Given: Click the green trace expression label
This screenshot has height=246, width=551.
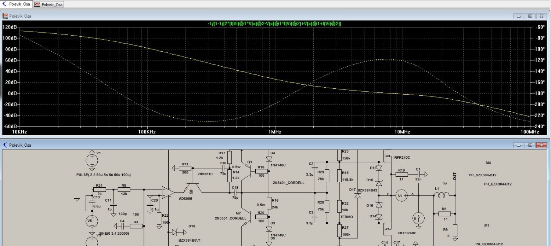Looking at the screenshot, I should pos(274,23).
